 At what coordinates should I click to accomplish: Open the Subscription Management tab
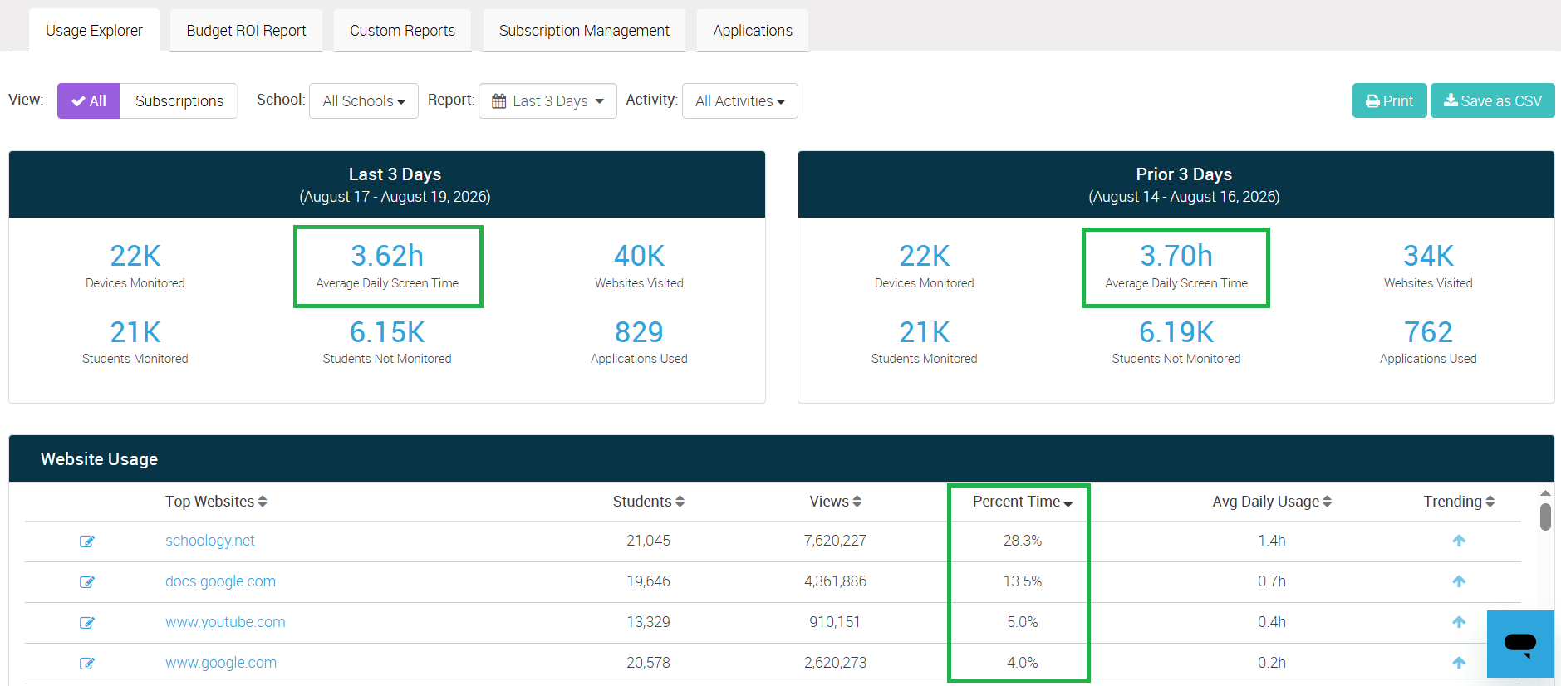click(584, 31)
